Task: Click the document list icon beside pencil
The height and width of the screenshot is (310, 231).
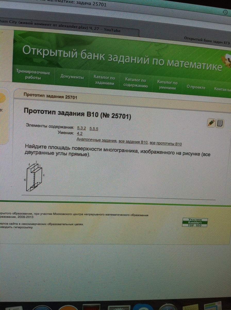Action: point(220,123)
